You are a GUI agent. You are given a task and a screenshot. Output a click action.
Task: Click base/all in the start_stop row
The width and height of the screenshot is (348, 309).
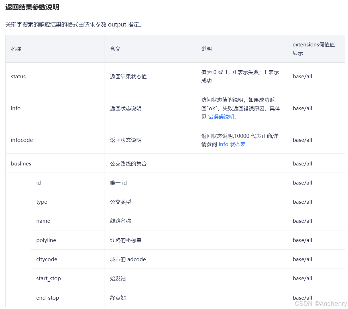[x=302, y=278]
